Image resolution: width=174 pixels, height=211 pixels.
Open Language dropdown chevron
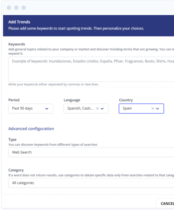[x=102, y=109]
